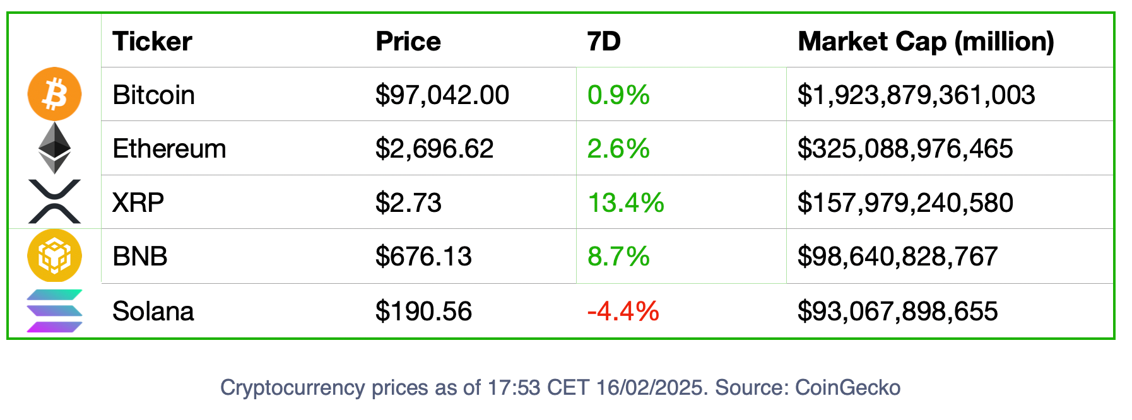Click Solana red -4.4% change
The height and width of the screenshot is (420, 1132).
tap(623, 312)
